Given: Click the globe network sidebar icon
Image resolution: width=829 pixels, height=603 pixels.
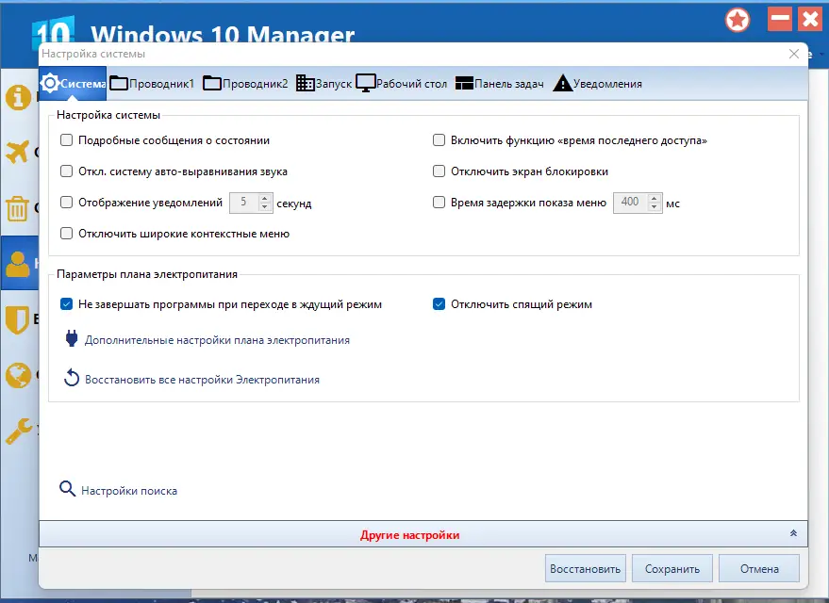Looking at the screenshot, I should click(19, 375).
